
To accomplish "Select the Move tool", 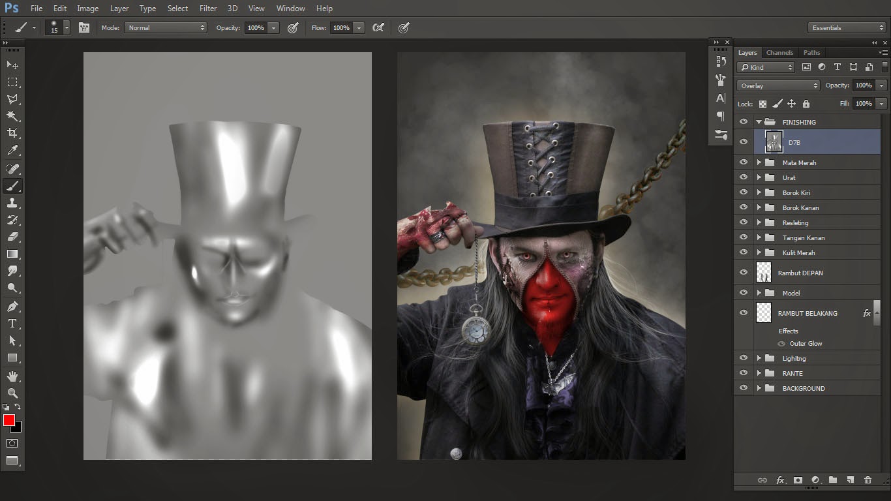I will coord(12,65).
